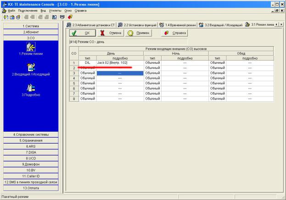Click the icon of the 2.2 Установки функций tab
Viewport: 286px width, 200px height.
point(120,25)
